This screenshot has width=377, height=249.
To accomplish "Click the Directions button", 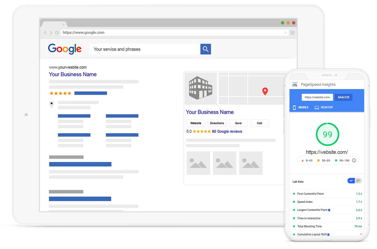I will 217,123.
